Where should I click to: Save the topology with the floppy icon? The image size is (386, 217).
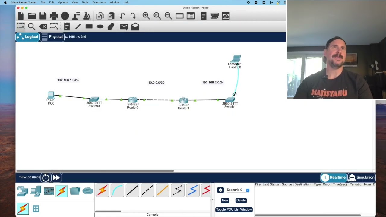[x=43, y=16]
